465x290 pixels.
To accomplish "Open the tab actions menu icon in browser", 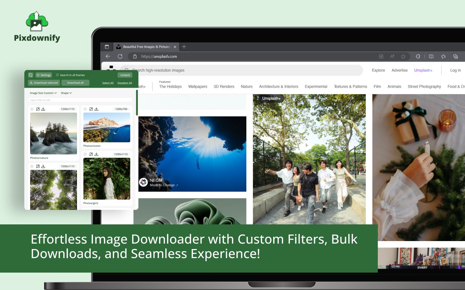I will [107, 47].
